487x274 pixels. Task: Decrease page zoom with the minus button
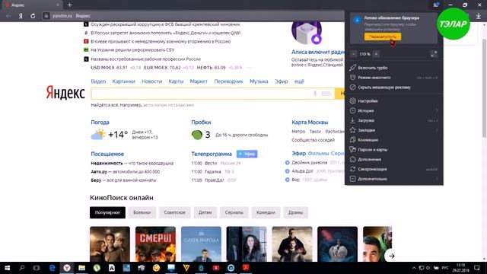point(353,54)
